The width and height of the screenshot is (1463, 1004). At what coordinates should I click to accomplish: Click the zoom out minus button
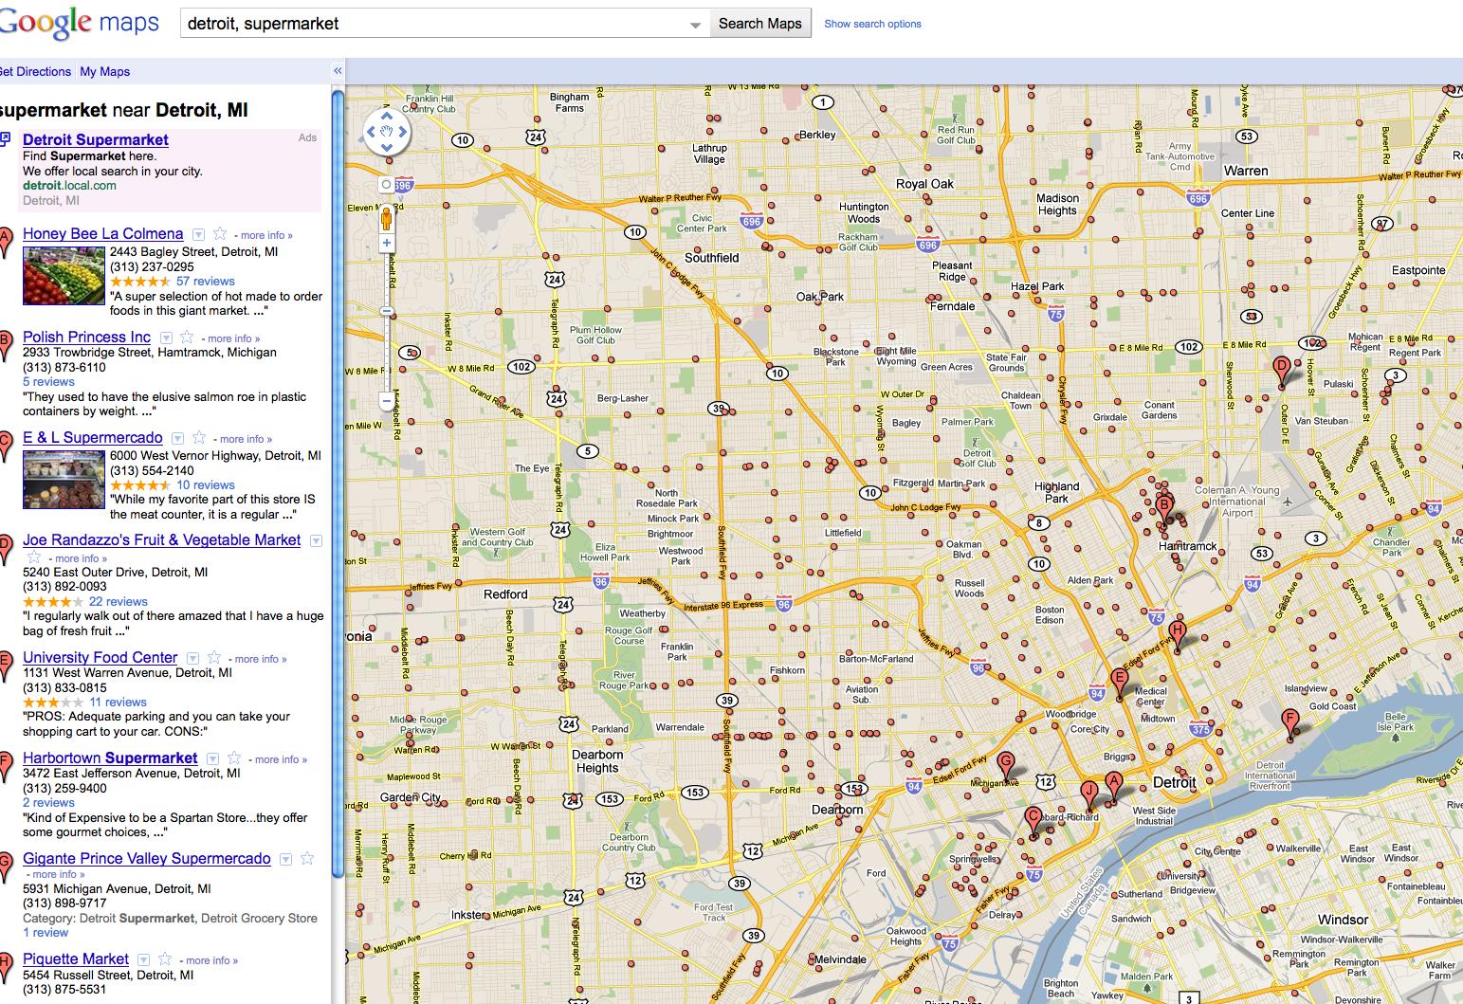coord(387,401)
